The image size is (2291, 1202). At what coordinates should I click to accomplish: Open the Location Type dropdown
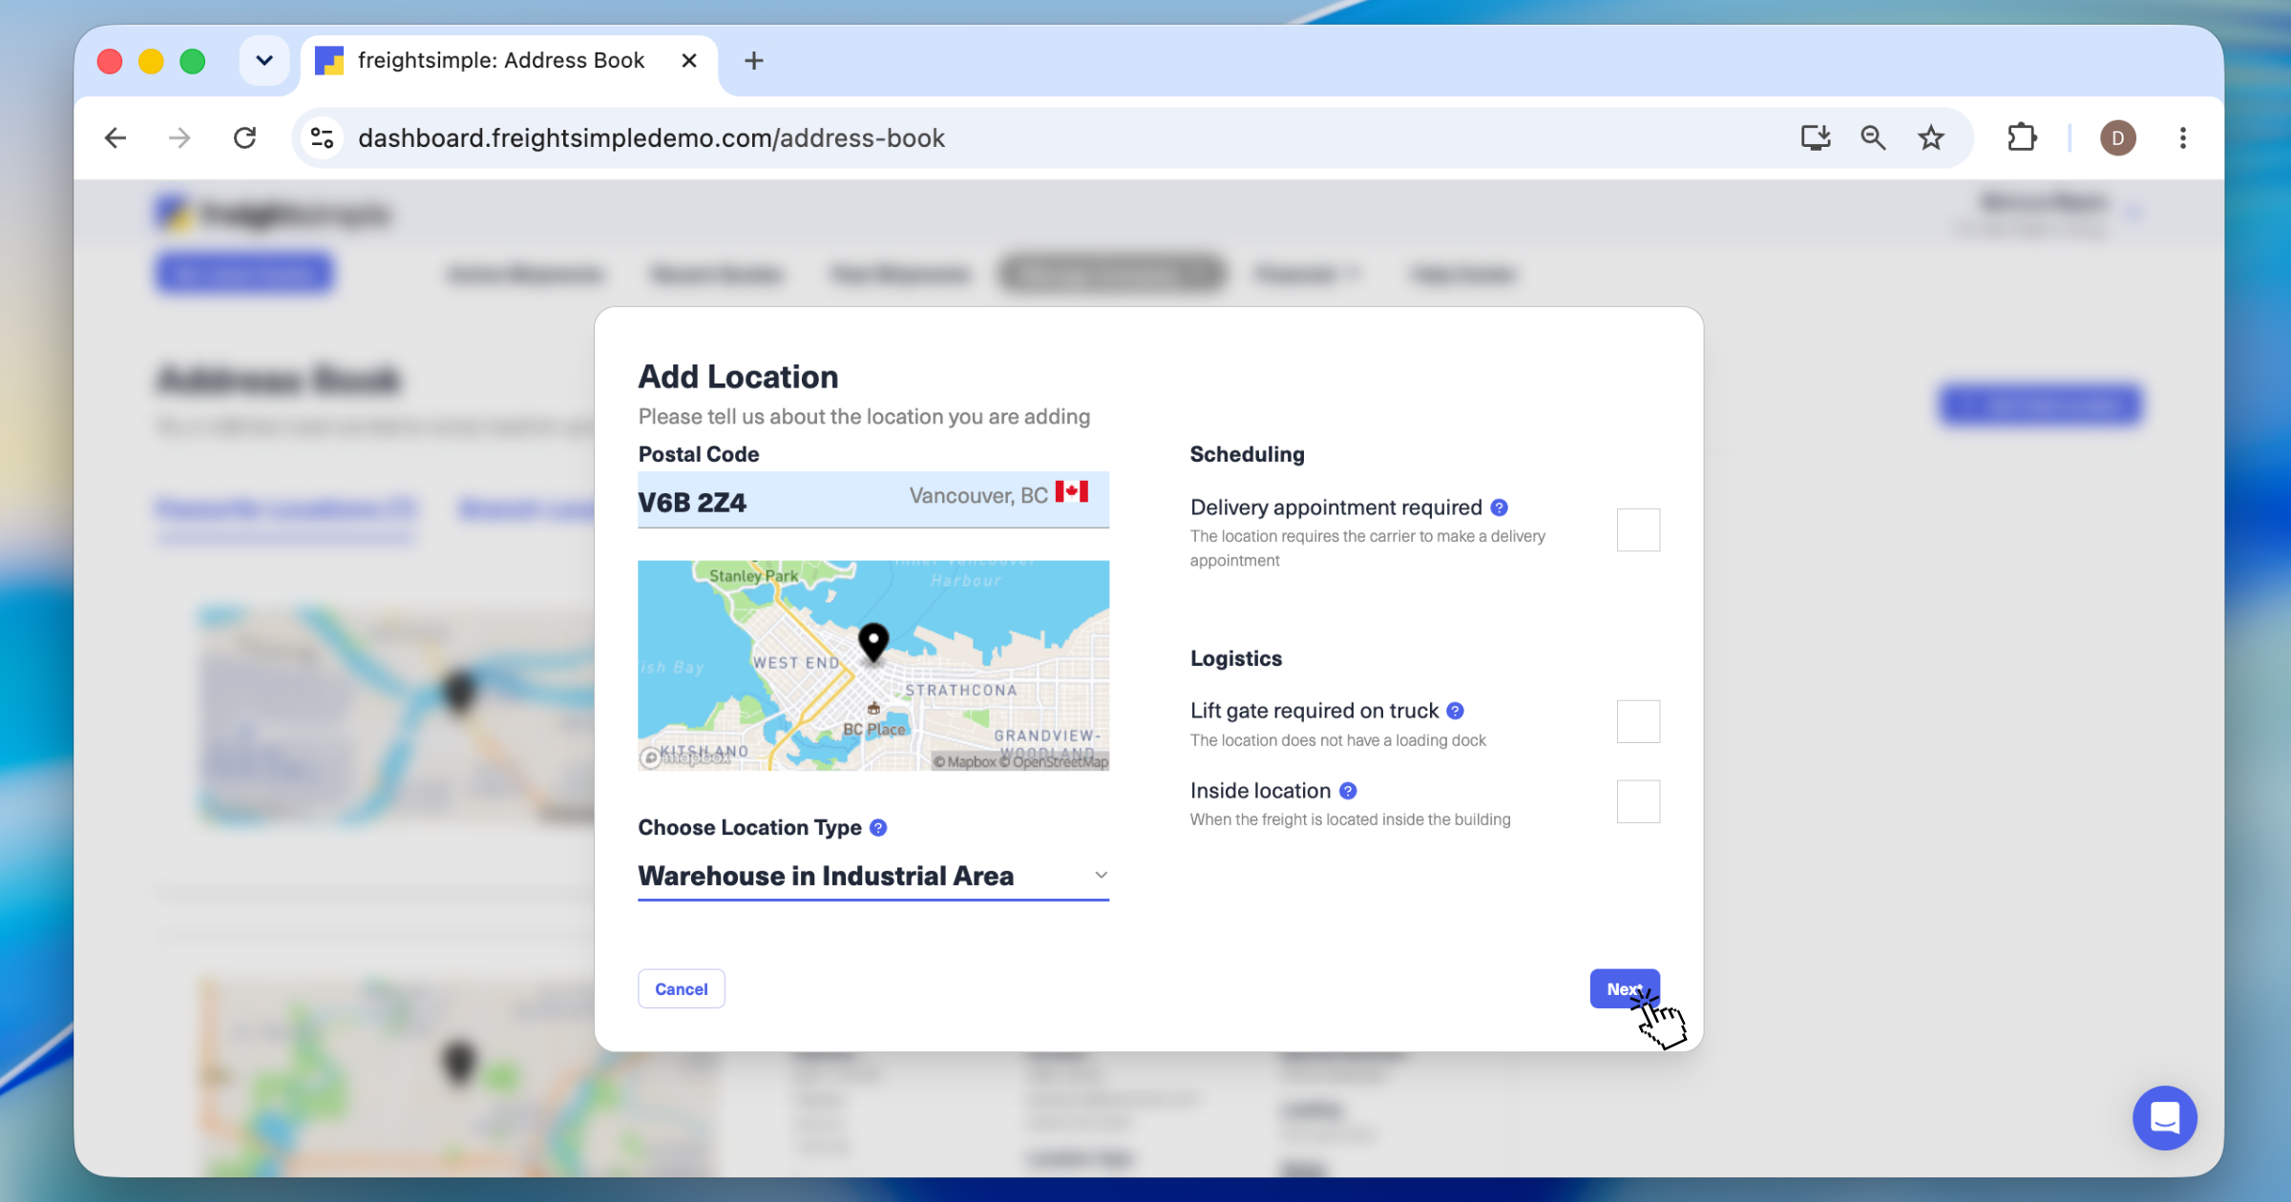[x=873, y=876]
